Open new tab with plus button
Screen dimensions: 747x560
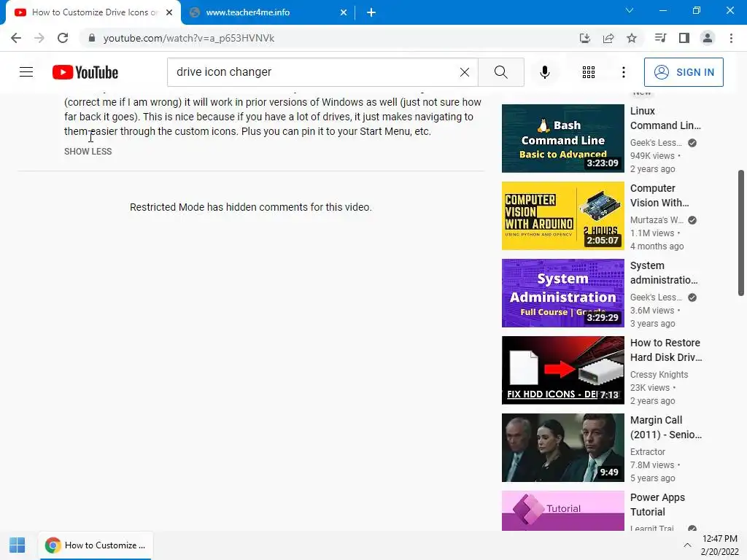371,12
